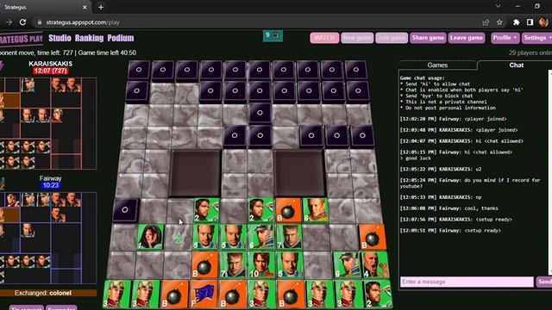Click the New game button
The image size is (552, 310).
coord(357,38)
